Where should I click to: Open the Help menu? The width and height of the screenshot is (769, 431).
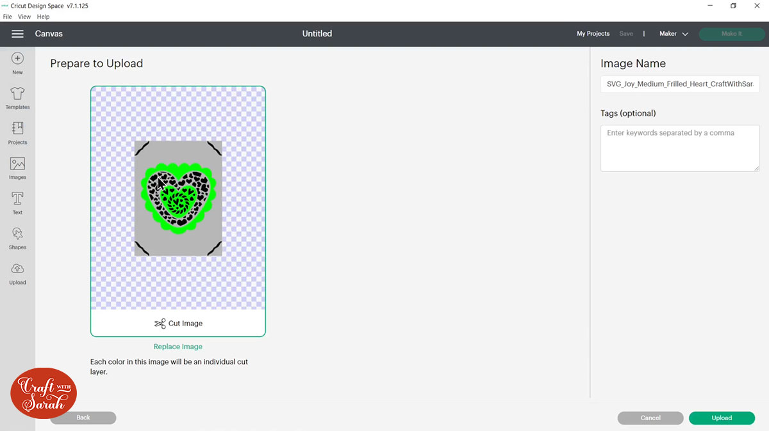point(42,17)
